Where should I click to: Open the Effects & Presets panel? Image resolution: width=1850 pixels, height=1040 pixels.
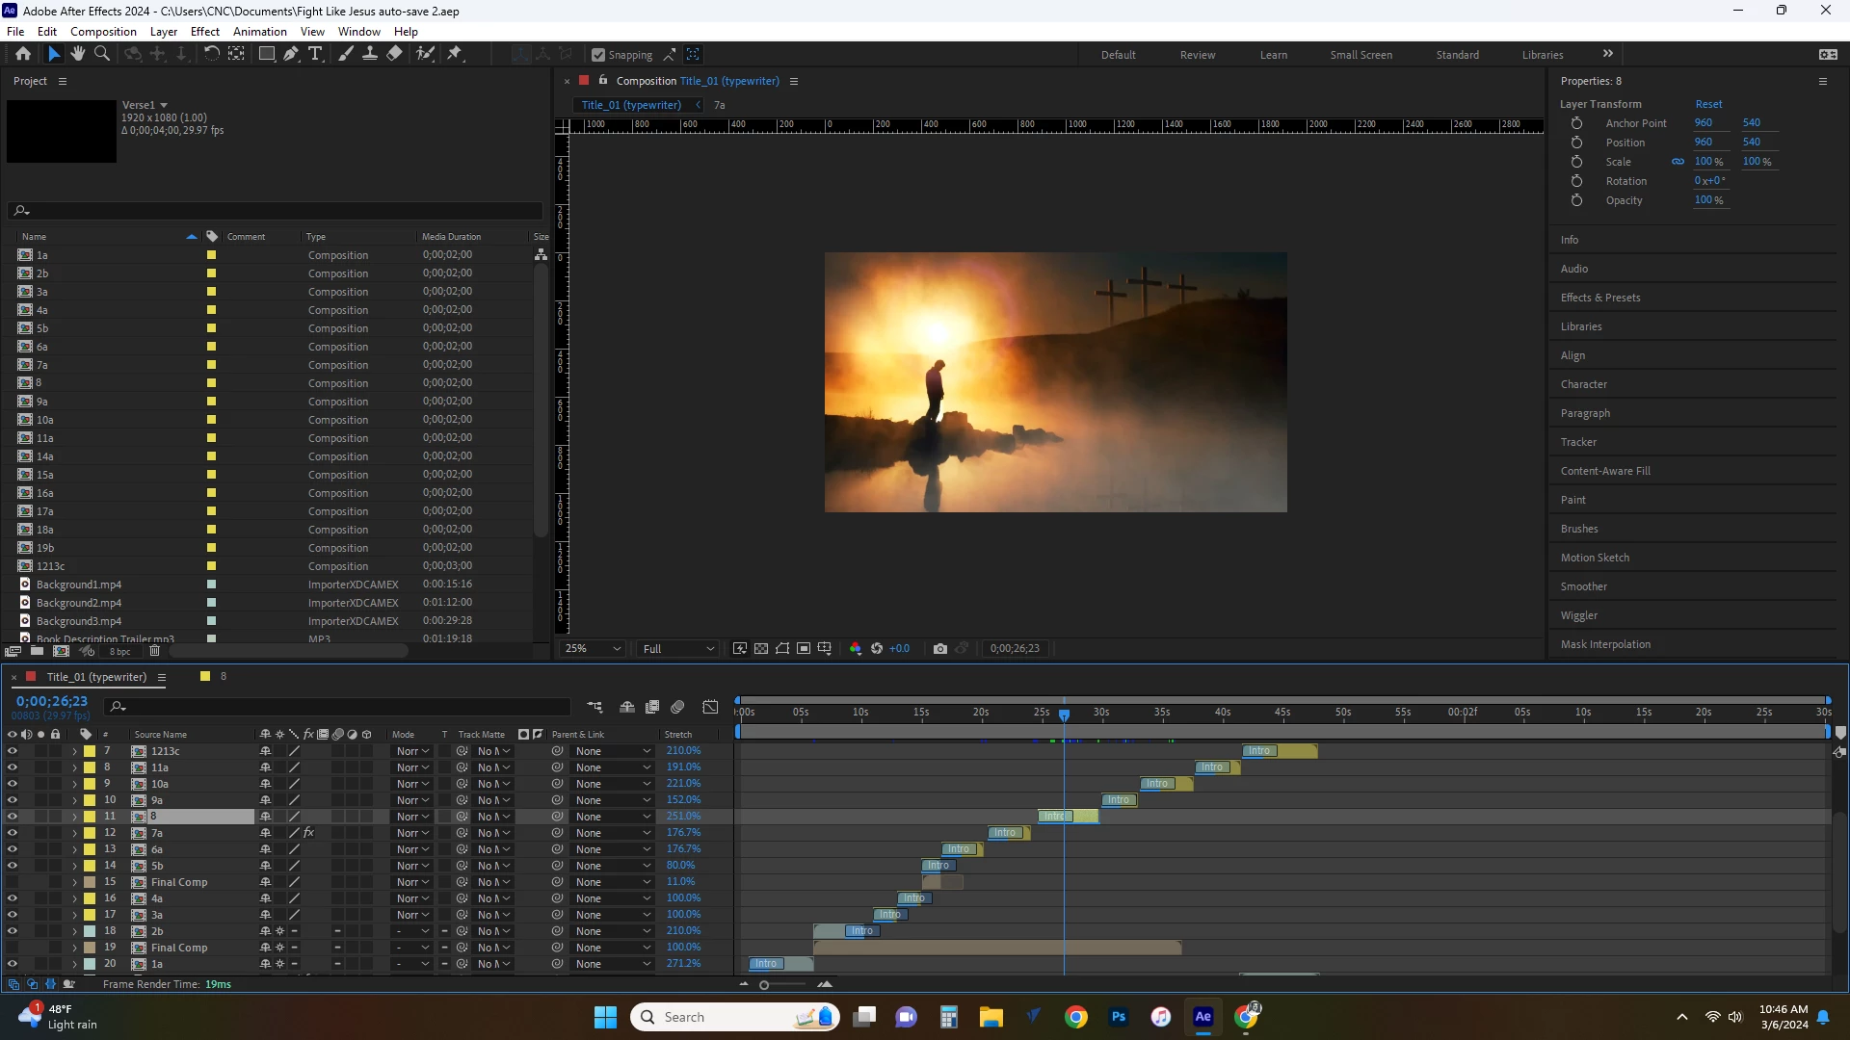(x=1600, y=298)
